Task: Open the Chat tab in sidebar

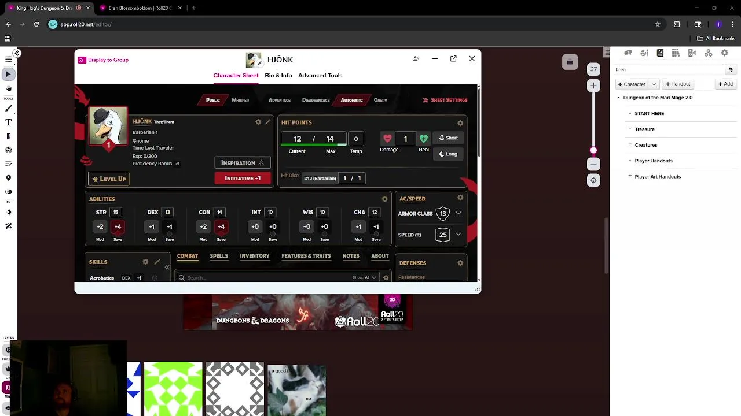Action: [x=628, y=53]
